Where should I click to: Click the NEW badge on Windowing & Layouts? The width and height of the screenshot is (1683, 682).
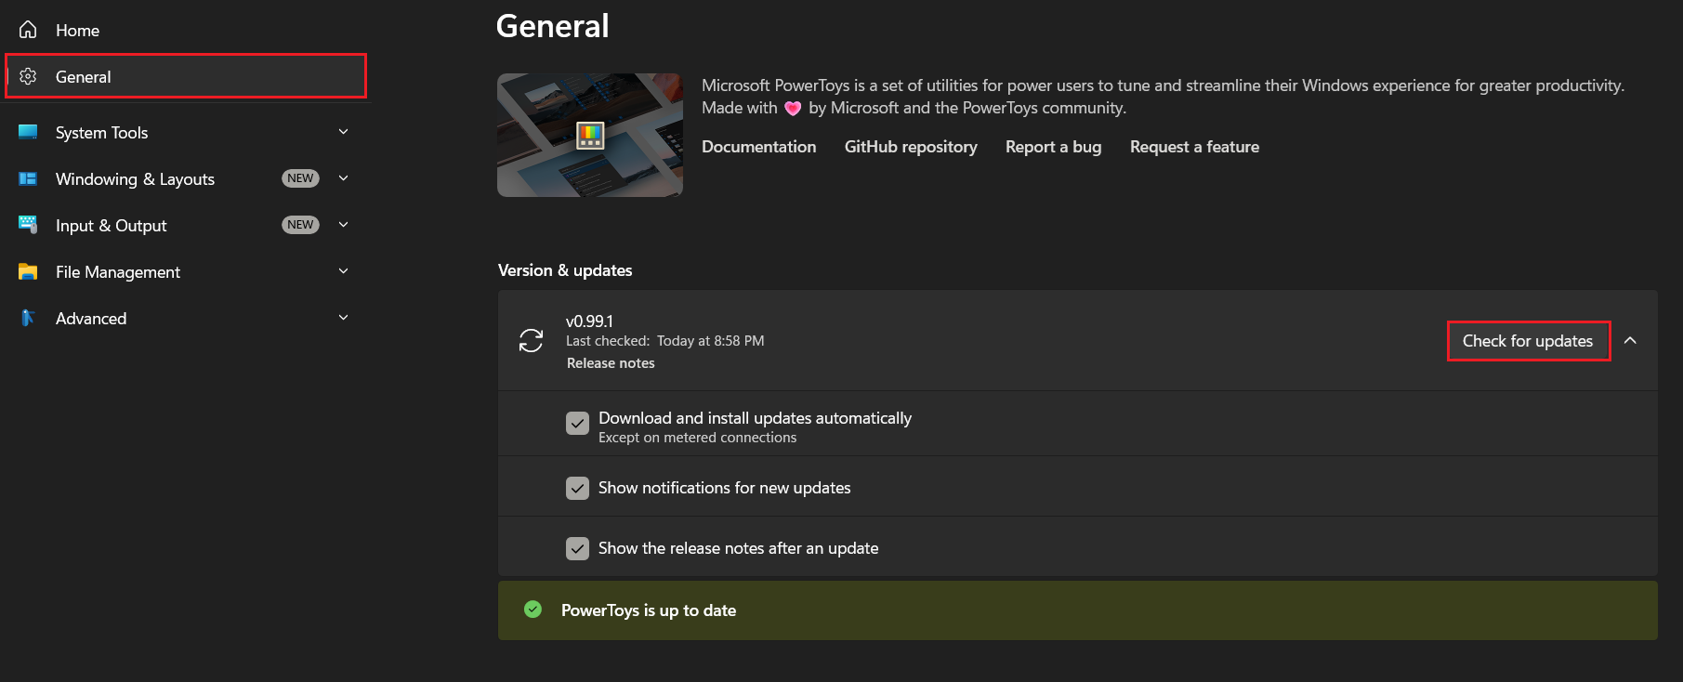click(x=300, y=178)
